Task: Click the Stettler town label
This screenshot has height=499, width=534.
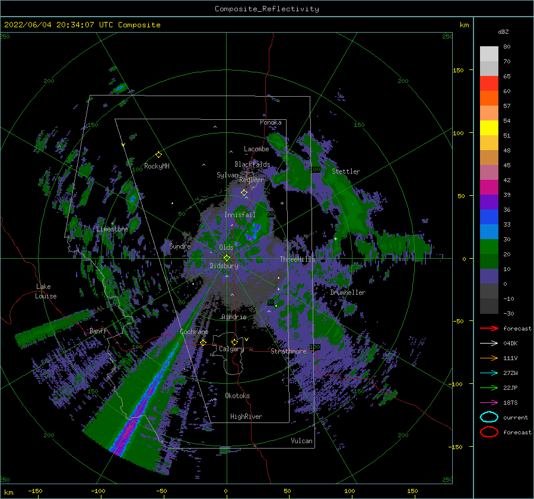Action: (346, 171)
